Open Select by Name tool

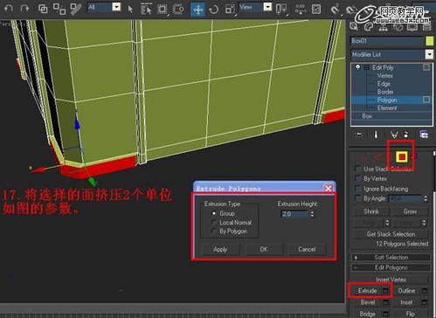pos(146,9)
